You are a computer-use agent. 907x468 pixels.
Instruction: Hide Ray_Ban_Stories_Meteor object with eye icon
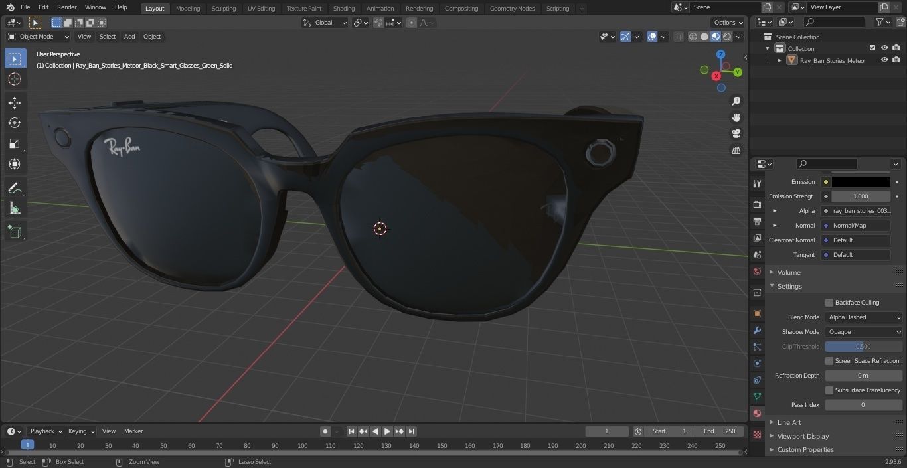coord(884,60)
